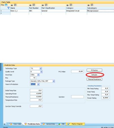
Task: Click the Pins input field
Action: (33, 78)
